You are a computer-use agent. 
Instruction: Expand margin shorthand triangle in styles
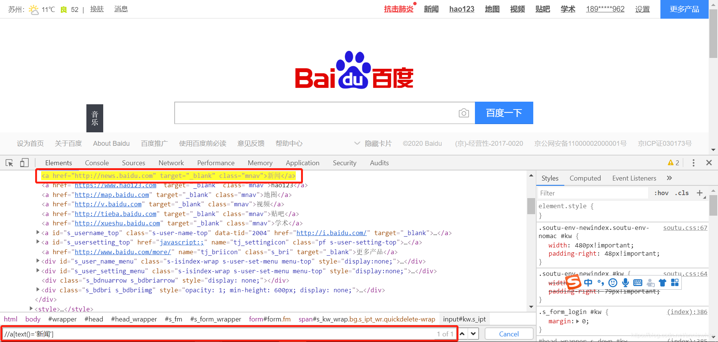pyautogui.click(x=578, y=321)
